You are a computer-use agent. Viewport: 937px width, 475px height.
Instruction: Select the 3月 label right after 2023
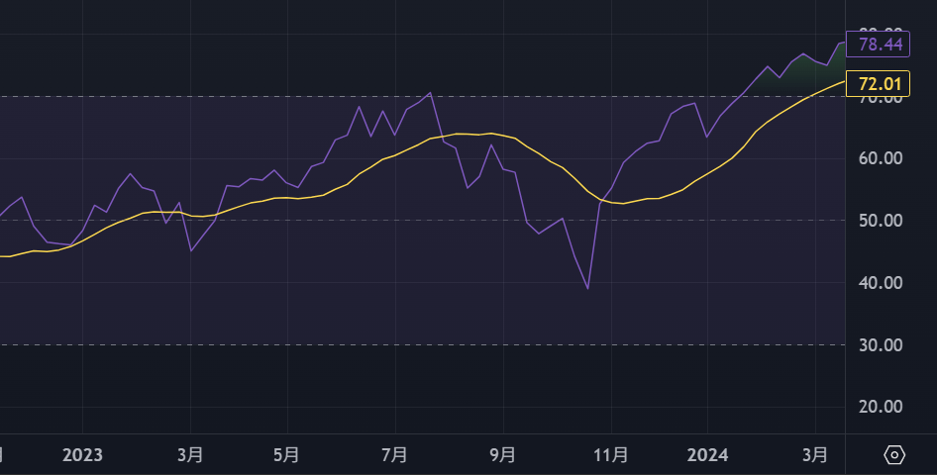tap(190, 455)
